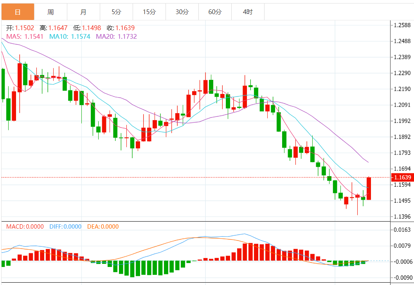
Task: Click the closing price value 1.1639
Action: pos(125,28)
